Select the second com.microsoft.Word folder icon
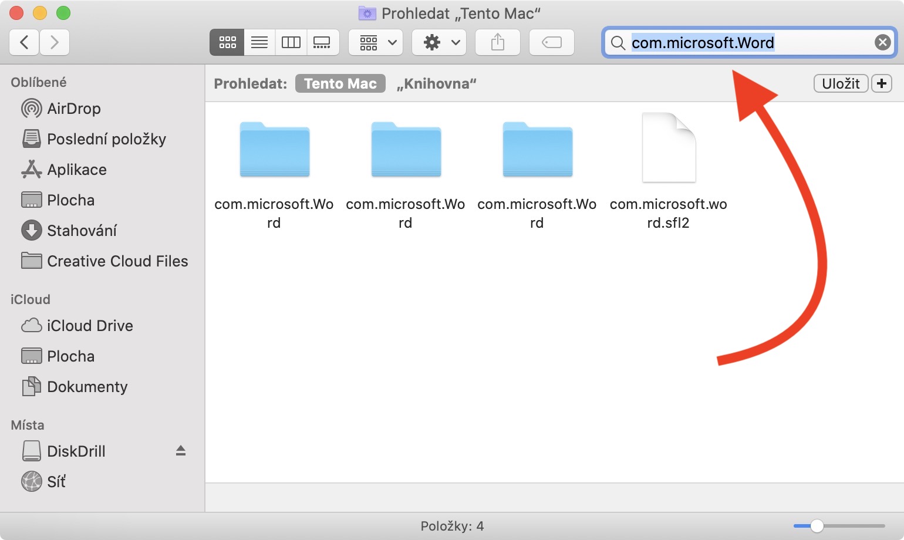The height and width of the screenshot is (540, 904). click(x=406, y=149)
